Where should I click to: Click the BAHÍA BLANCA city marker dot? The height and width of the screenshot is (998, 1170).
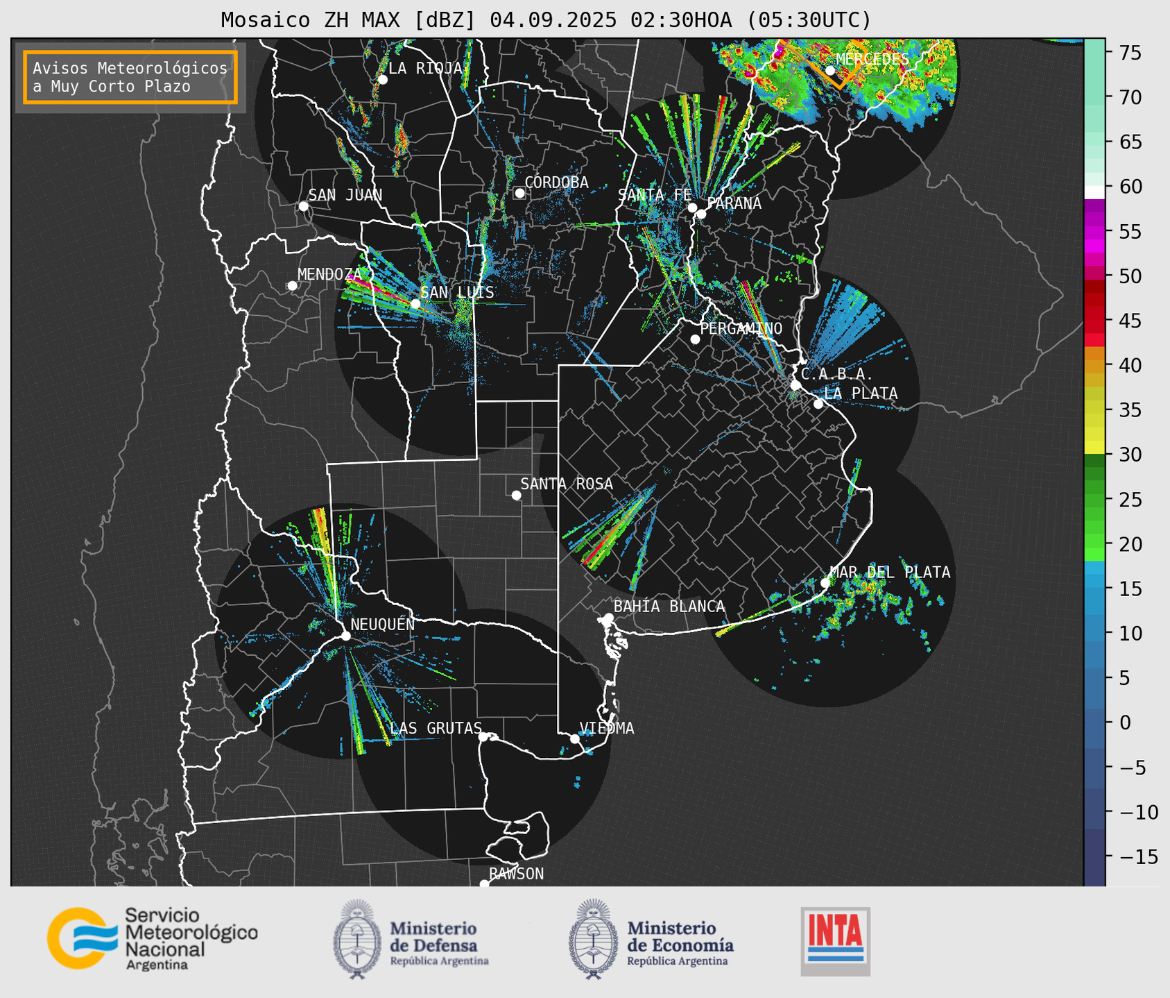pos(608,618)
